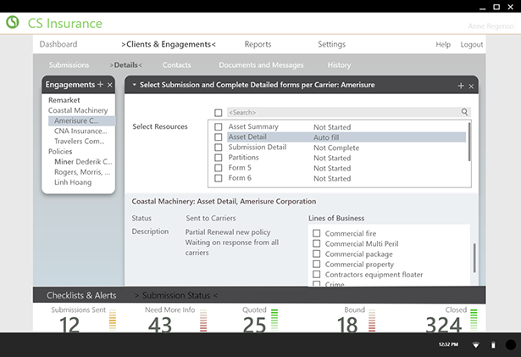Toggle the Commercial fire checkbox
The height and width of the screenshot is (357, 521).
click(316, 233)
